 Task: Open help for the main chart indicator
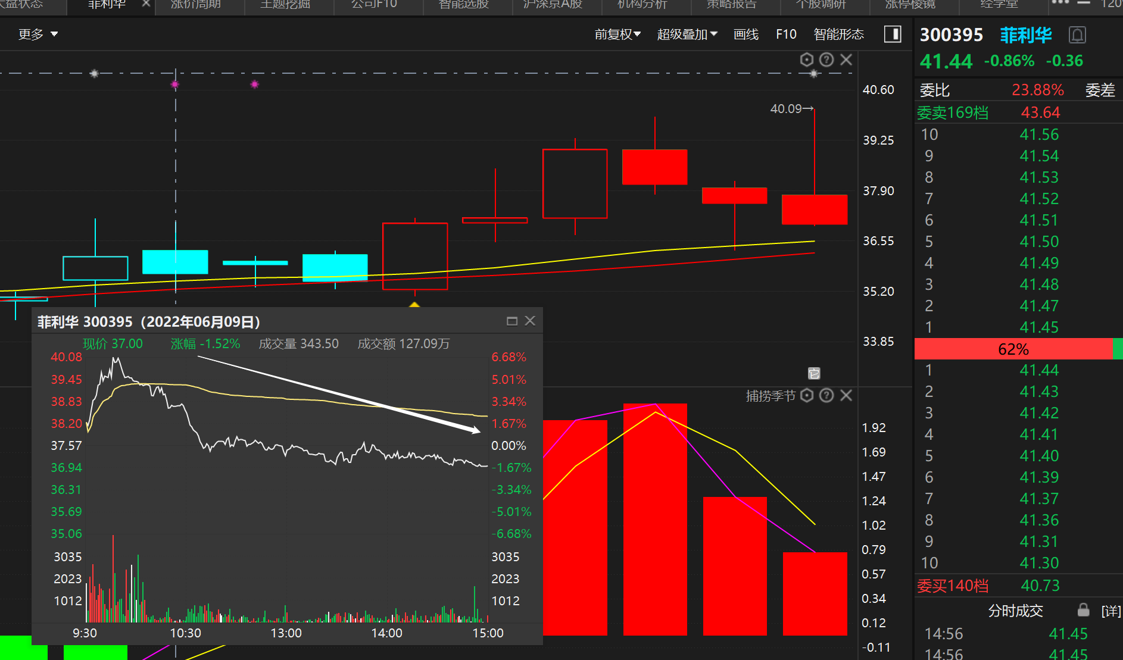(826, 60)
